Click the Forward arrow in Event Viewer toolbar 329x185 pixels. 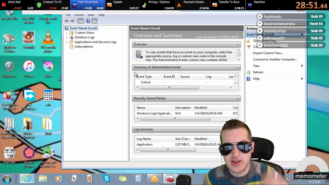[72, 21]
